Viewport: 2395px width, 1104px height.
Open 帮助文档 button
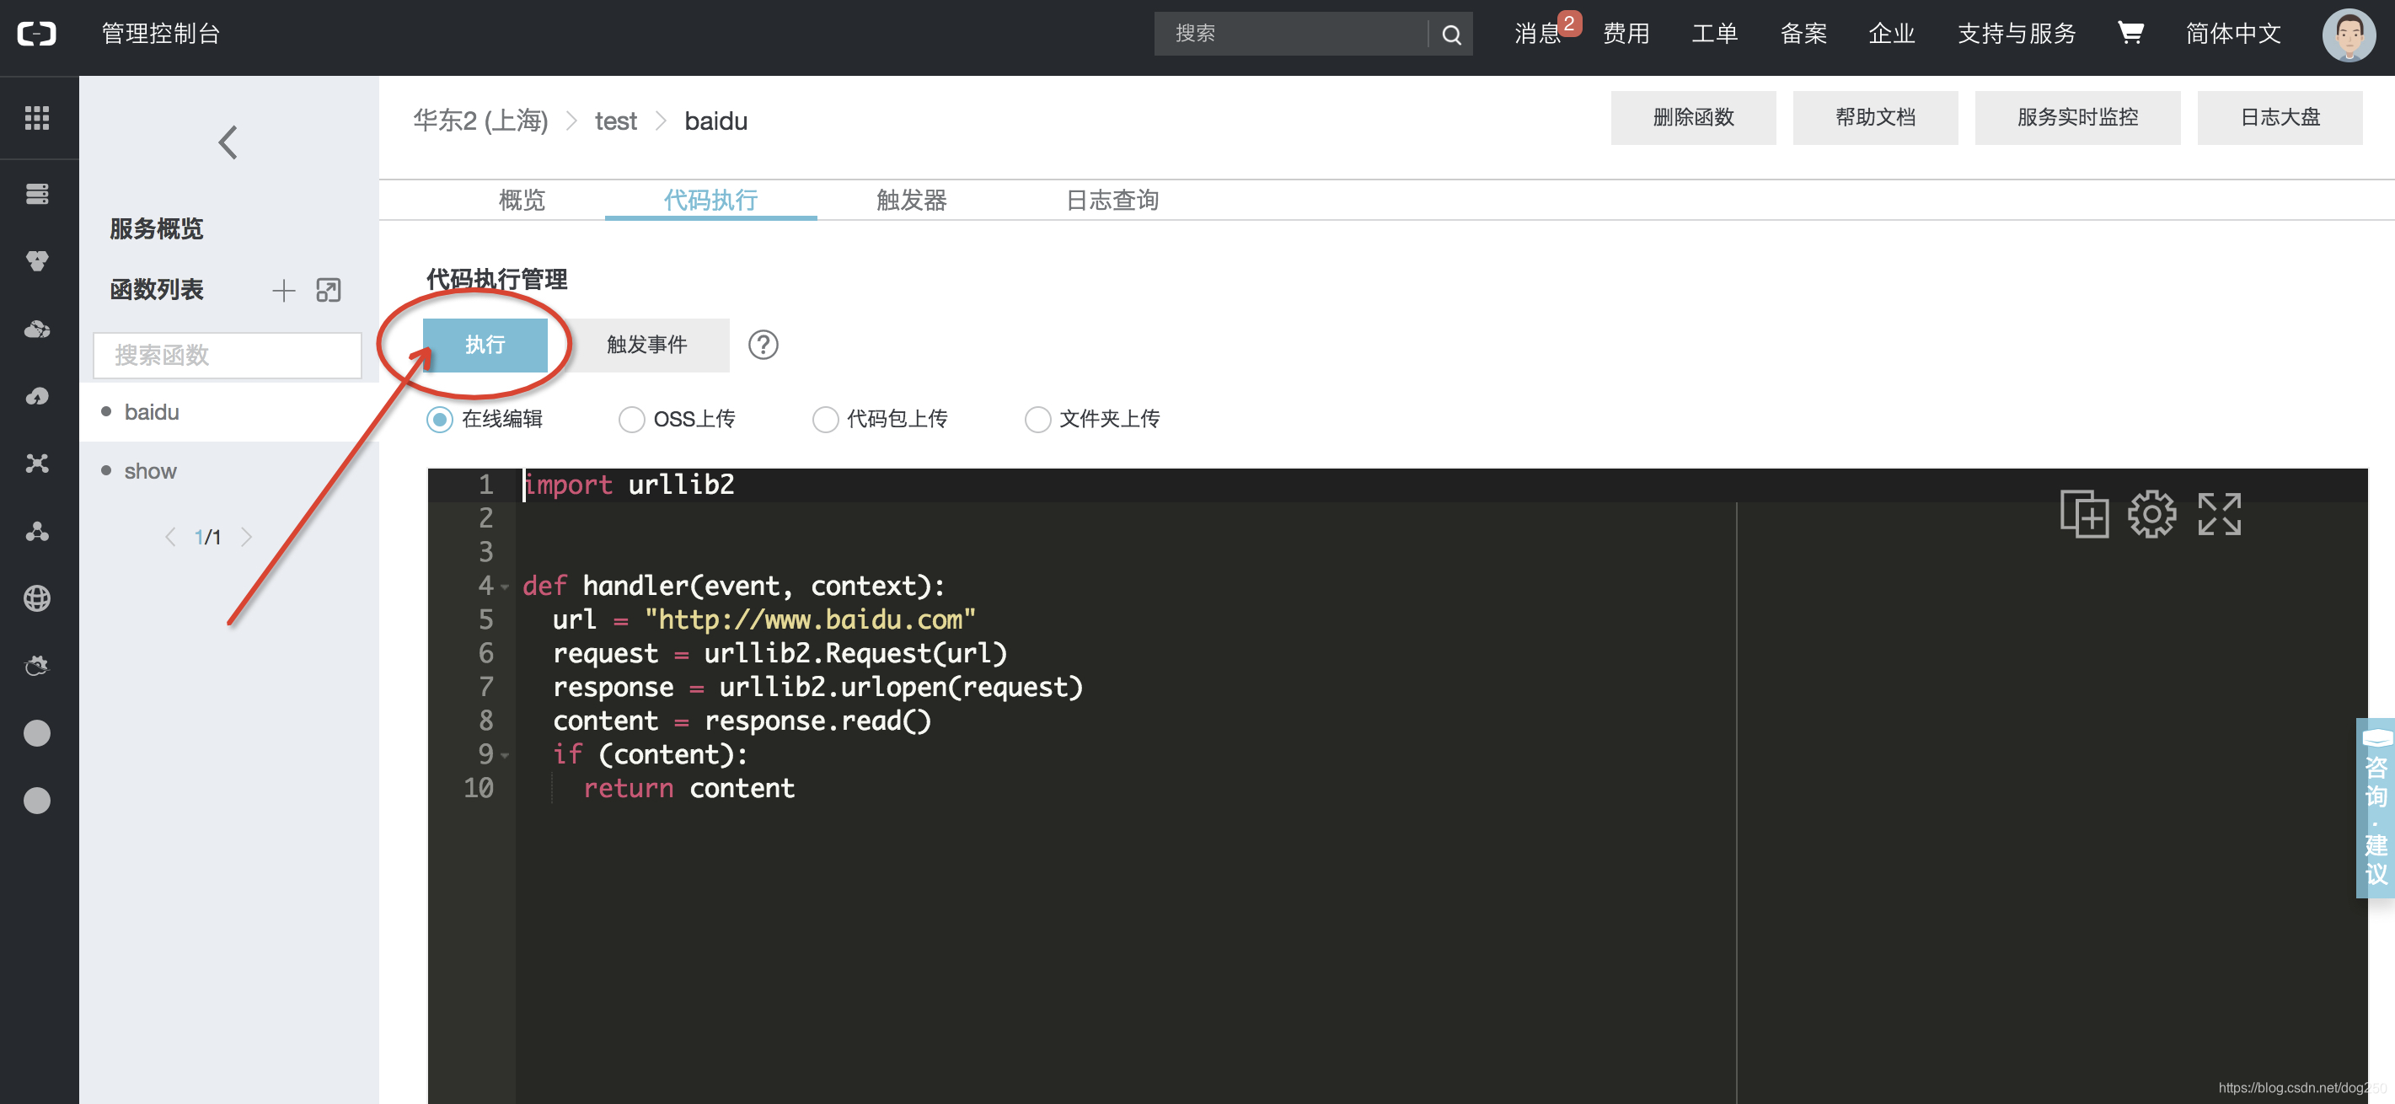tap(1875, 117)
